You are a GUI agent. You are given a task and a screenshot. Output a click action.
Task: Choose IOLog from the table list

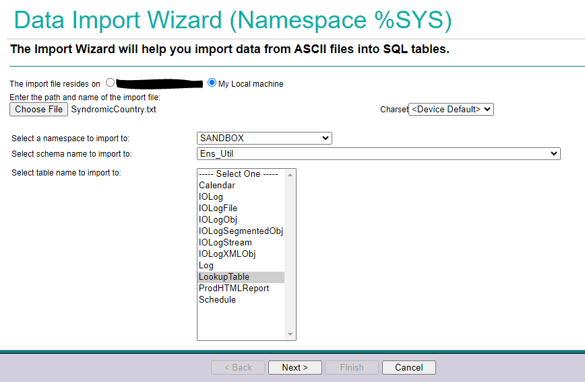(x=210, y=197)
